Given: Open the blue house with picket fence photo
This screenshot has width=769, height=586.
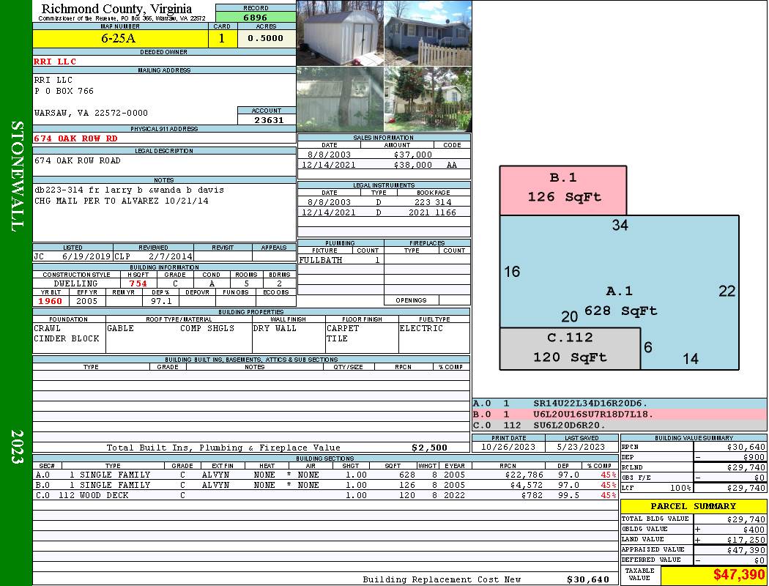Looking at the screenshot, I should 428,34.
